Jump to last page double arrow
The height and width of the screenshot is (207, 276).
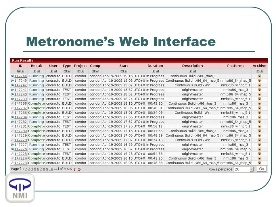[79, 170]
